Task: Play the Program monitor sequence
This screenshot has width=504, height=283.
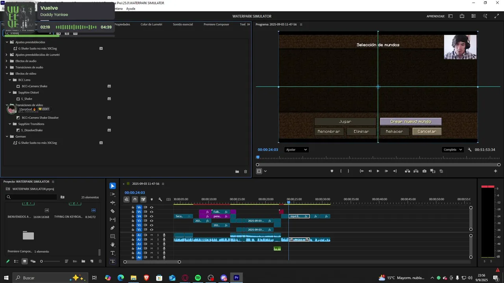Action: 378,171
